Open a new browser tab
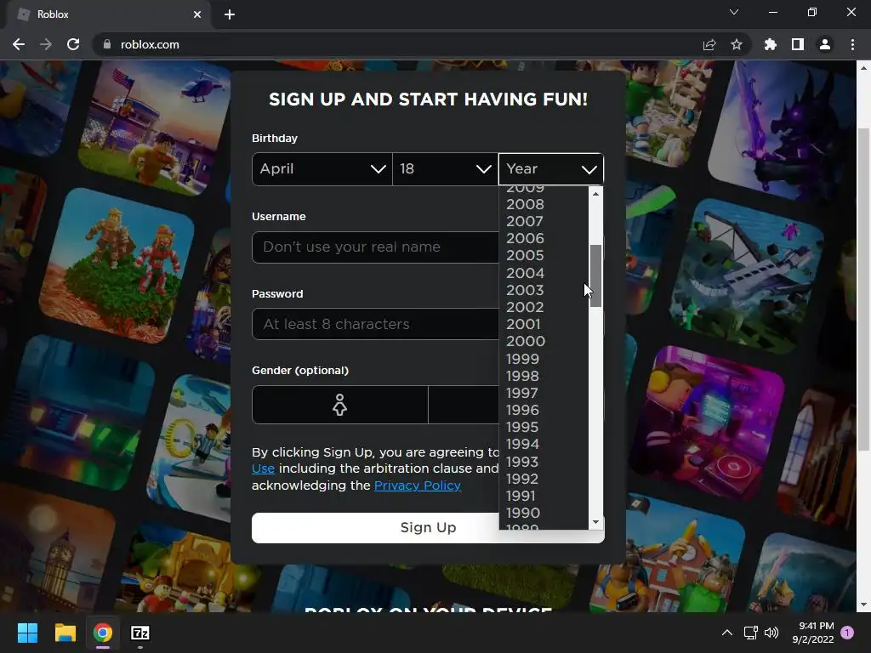The image size is (871, 653). 230,14
